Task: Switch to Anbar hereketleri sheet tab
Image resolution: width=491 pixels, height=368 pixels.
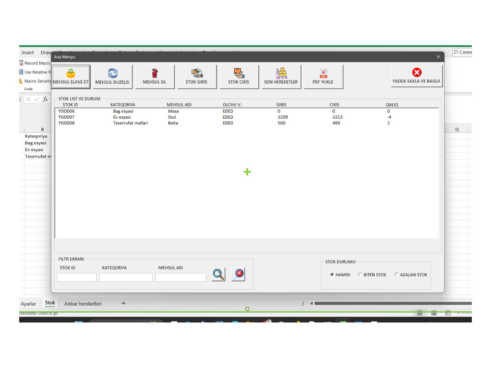Action: [x=83, y=304]
